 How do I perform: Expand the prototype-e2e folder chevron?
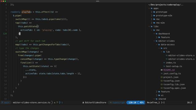(152, 16)
